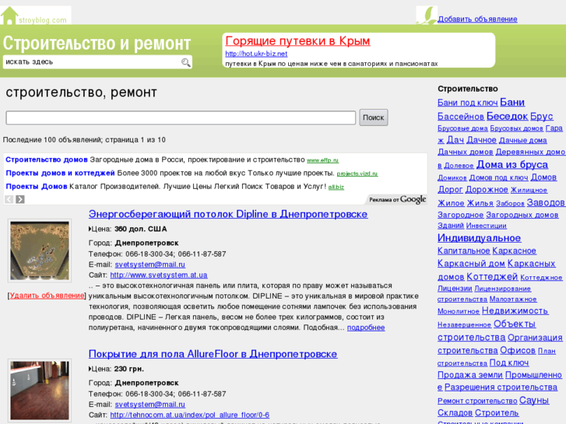Viewport: 566px width, 424px height.
Task: Select the Монолитное tag
Action: 459,311
